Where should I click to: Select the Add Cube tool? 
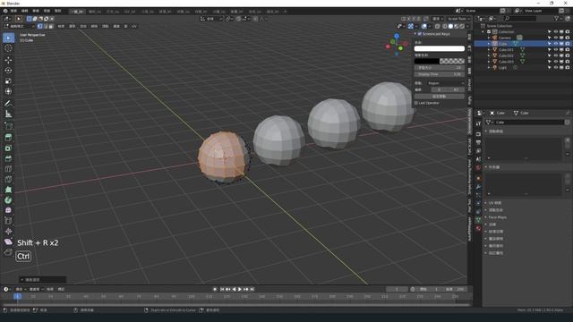[x=8, y=126]
